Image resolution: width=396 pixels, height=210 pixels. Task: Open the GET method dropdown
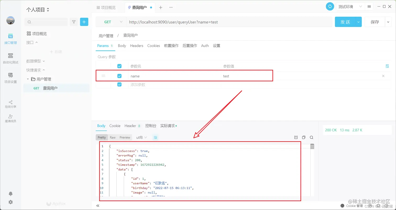pyautogui.click(x=111, y=22)
